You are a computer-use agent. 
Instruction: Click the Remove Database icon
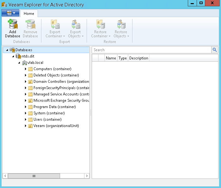[30, 24]
